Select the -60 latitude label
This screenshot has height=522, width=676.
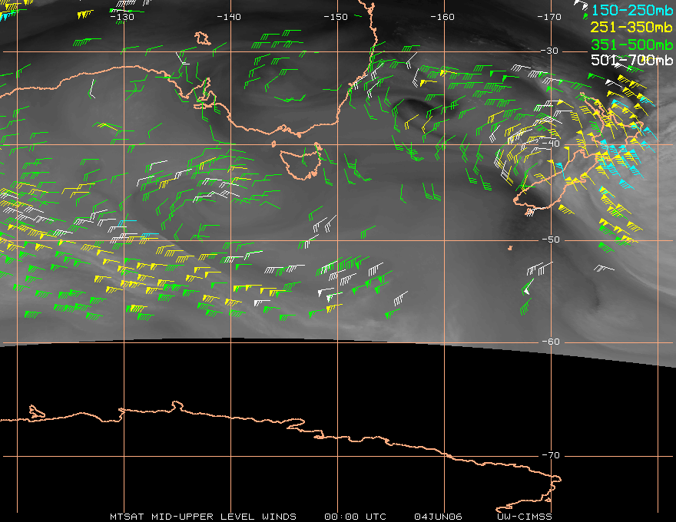[552, 342]
